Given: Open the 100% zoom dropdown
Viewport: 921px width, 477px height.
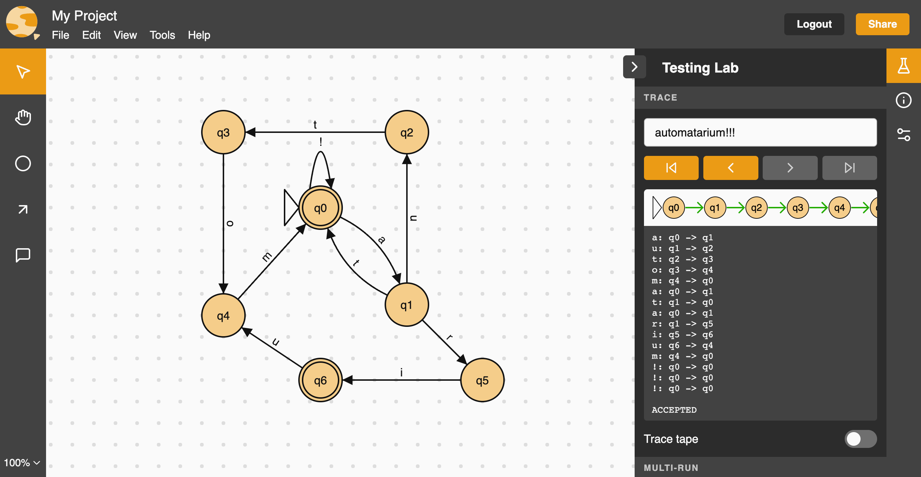Looking at the screenshot, I should click(x=22, y=463).
